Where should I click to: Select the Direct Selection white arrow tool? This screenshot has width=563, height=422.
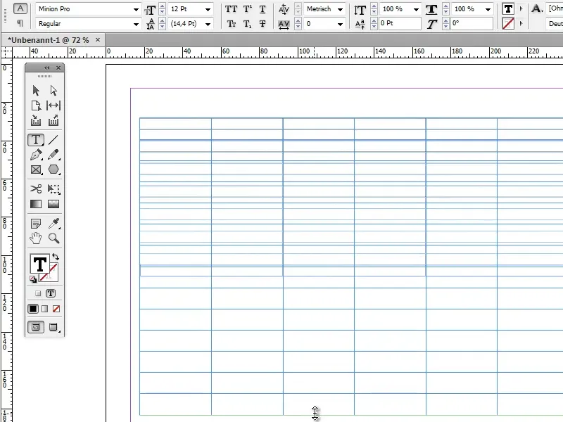coord(53,91)
